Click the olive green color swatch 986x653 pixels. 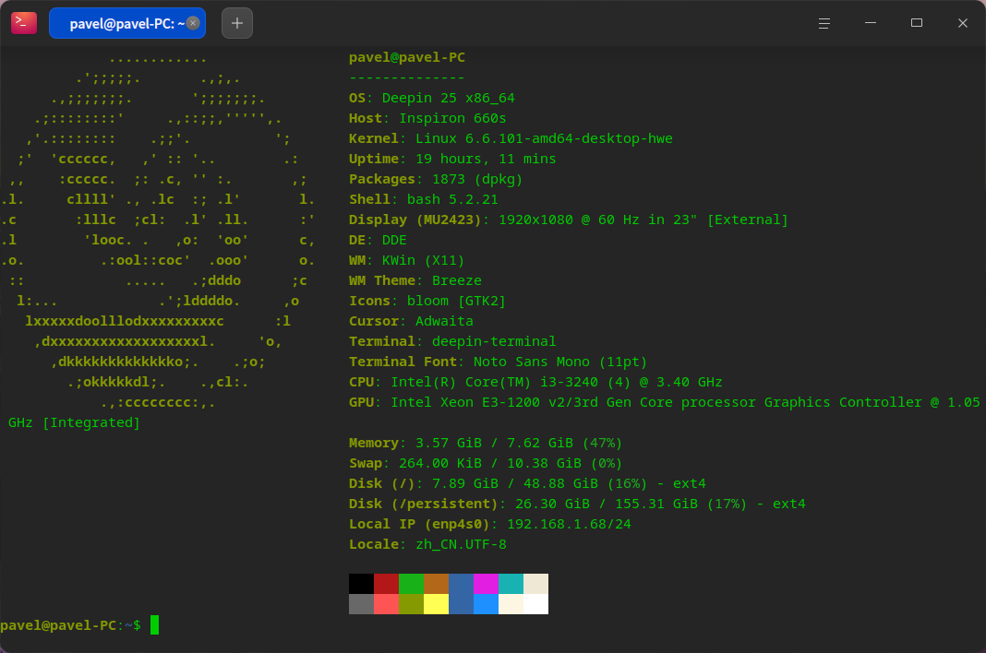pos(411,604)
